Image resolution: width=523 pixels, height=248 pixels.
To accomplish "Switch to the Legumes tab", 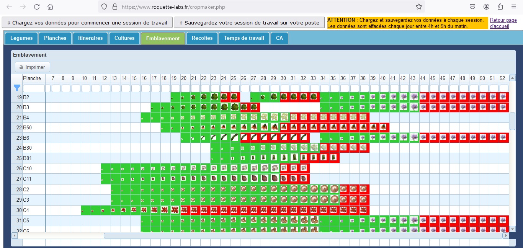I will (x=21, y=38).
